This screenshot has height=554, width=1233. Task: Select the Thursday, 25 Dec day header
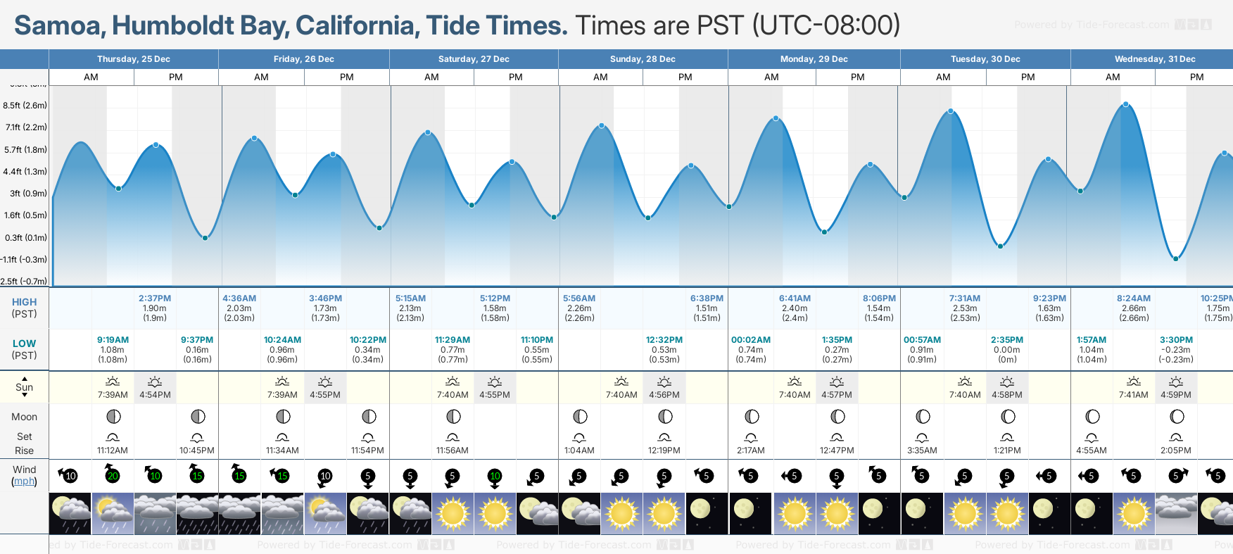pyautogui.click(x=134, y=59)
